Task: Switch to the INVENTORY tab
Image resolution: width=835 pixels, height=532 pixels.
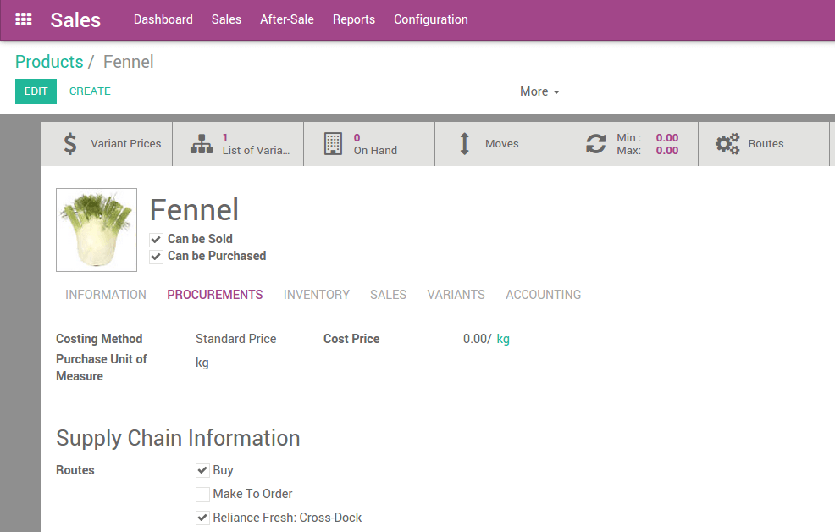Action: (316, 294)
